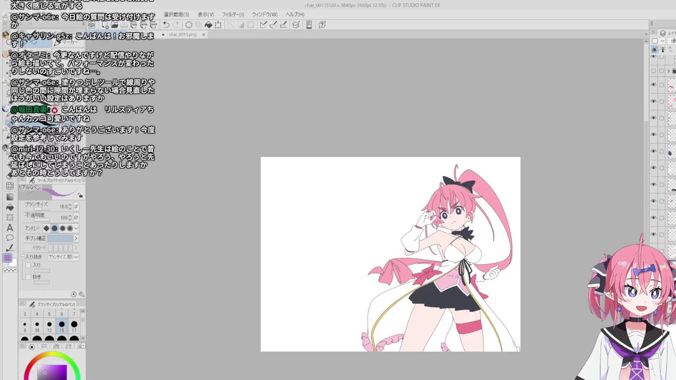Viewport: 676px width, 380px height.
Task: Enable the 抜き (end) checkbox
Action: click(29, 277)
